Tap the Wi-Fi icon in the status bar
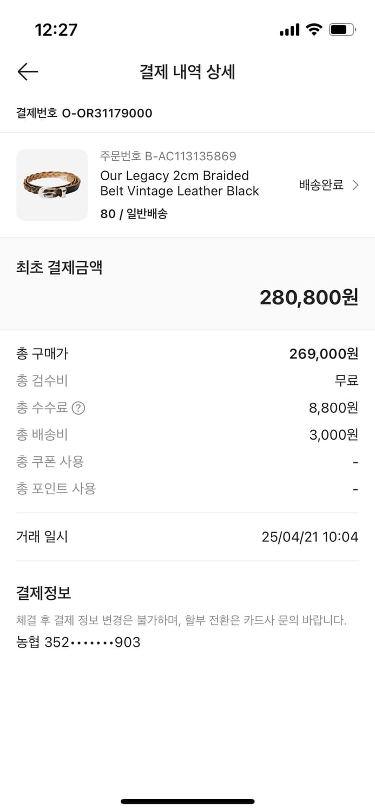The image size is (375, 812). click(x=314, y=30)
